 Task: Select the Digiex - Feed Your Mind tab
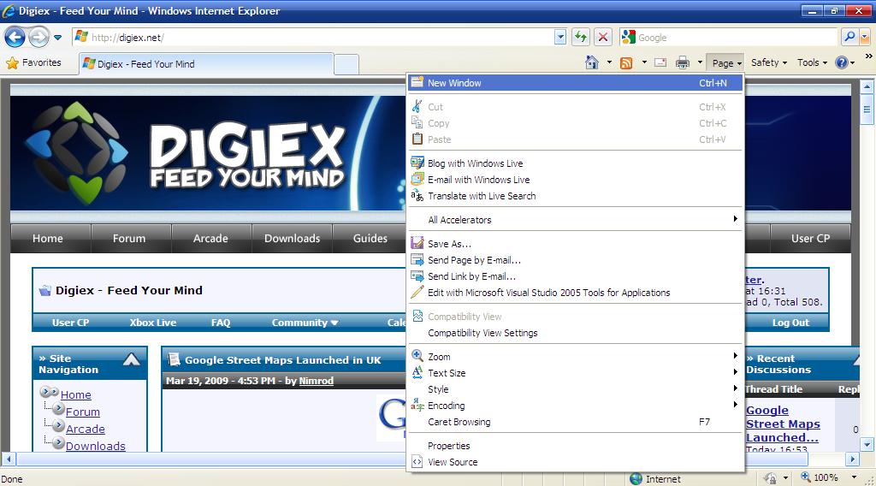coord(207,63)
